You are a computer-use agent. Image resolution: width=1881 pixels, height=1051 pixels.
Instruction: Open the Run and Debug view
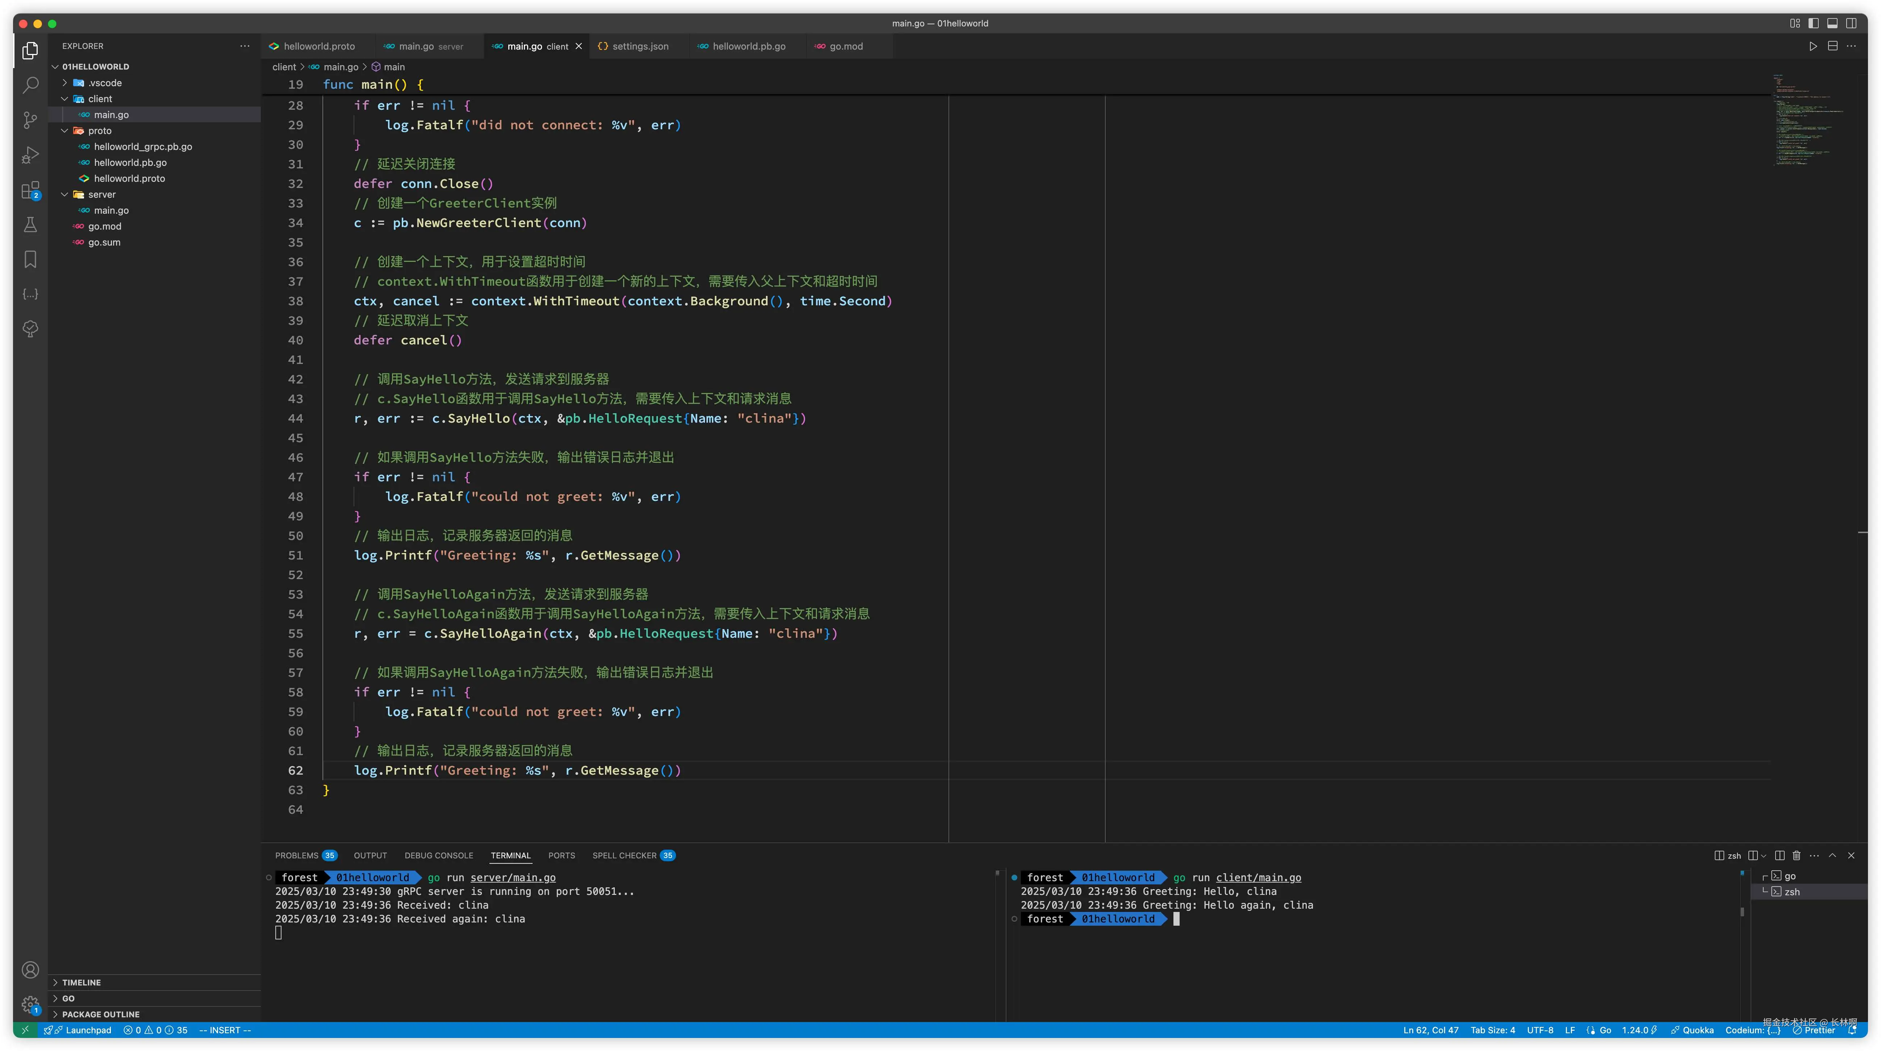pos(30,155)
